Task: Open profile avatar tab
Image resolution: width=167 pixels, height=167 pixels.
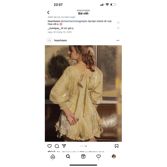Action: 114,156
